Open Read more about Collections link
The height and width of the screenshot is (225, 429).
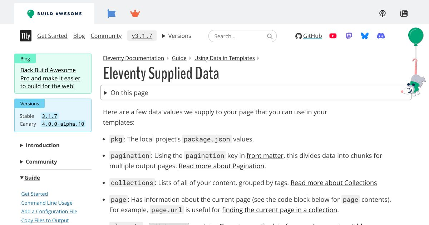(334, 182)
